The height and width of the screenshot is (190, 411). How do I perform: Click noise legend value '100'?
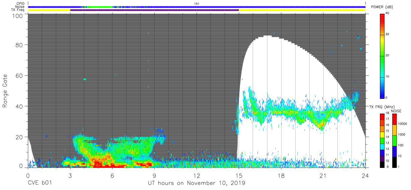point(401,145)
